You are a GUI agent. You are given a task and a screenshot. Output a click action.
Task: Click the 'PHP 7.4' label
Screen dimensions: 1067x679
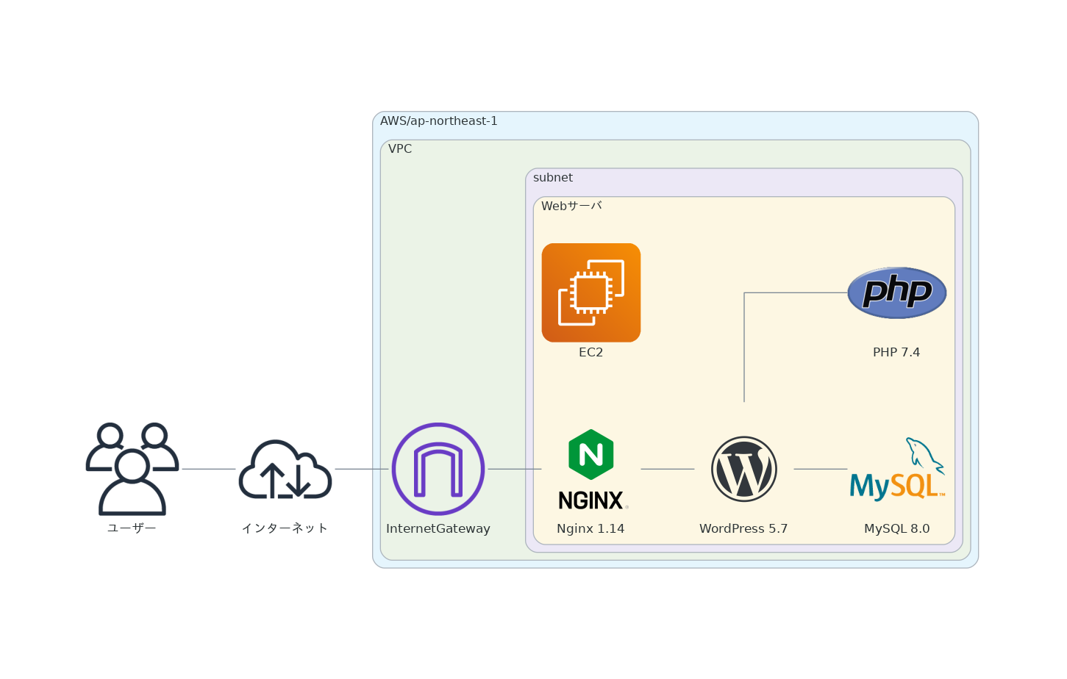pyautogui.click(x=897, y=352)
